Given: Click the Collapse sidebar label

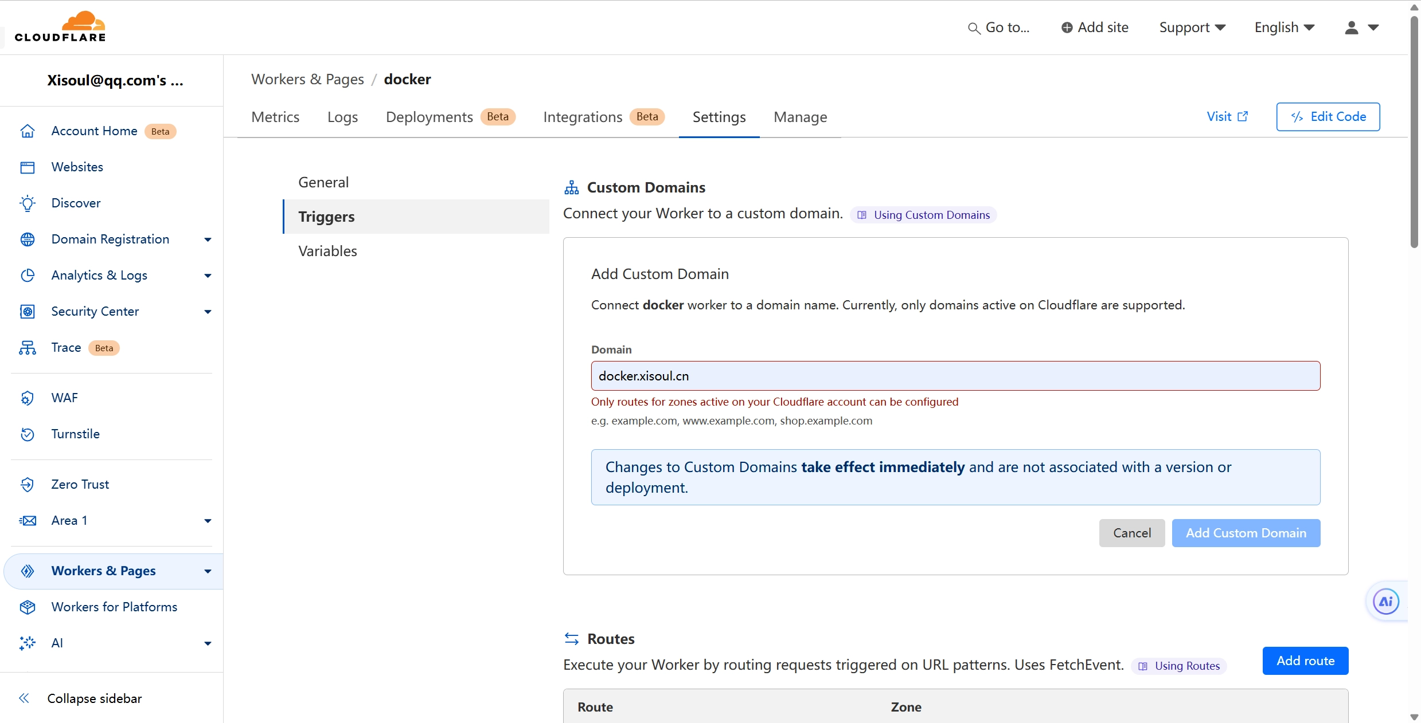Looking at the screenshot, I should click(95, 698).
